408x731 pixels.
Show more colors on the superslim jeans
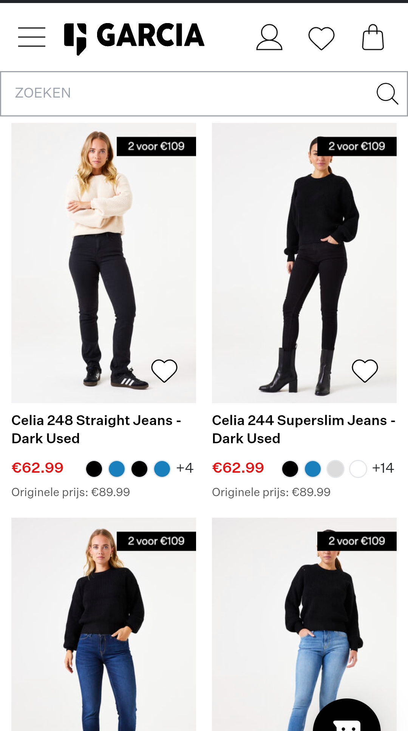coord(383,468)
